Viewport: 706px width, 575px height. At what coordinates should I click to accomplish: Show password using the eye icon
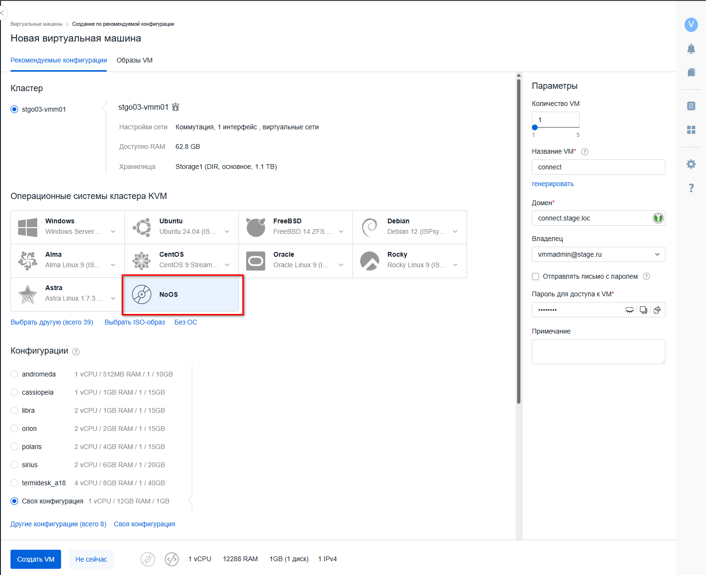tap(630, 310)
